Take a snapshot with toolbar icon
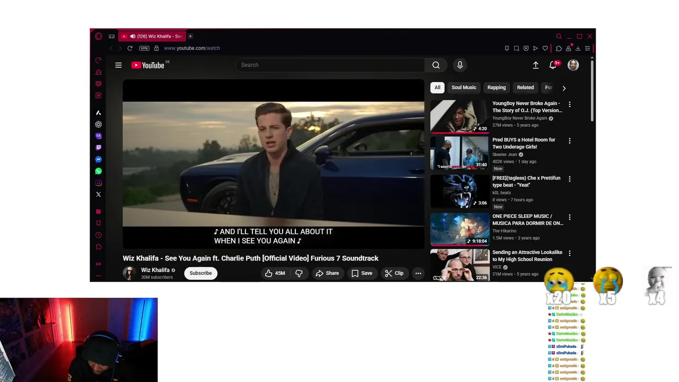The image size is (679, 382). point(516,48)
